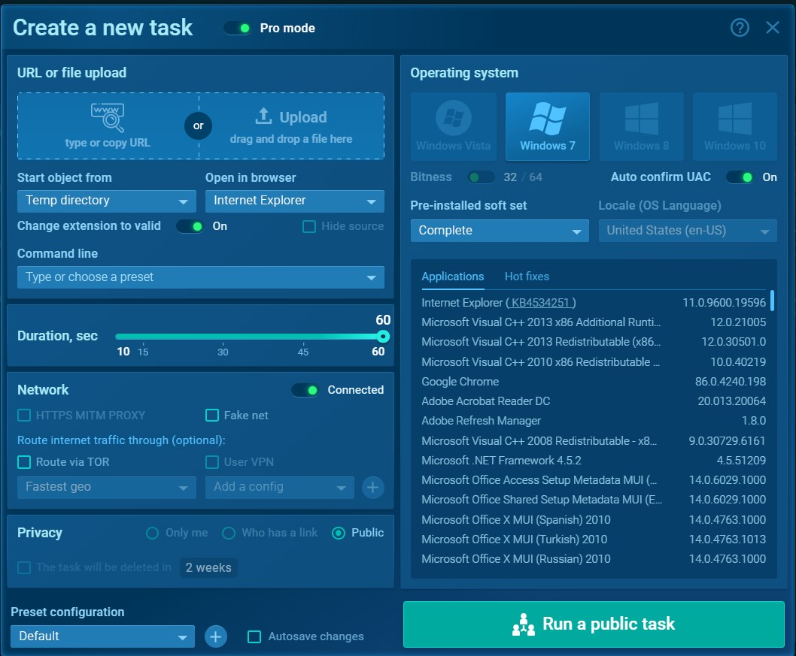
Task: Click the plus icon next to Add a config
Action: coord(372,487)
